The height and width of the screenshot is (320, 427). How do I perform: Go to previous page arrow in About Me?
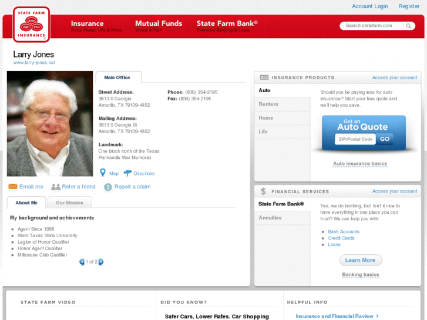(82, 262)
